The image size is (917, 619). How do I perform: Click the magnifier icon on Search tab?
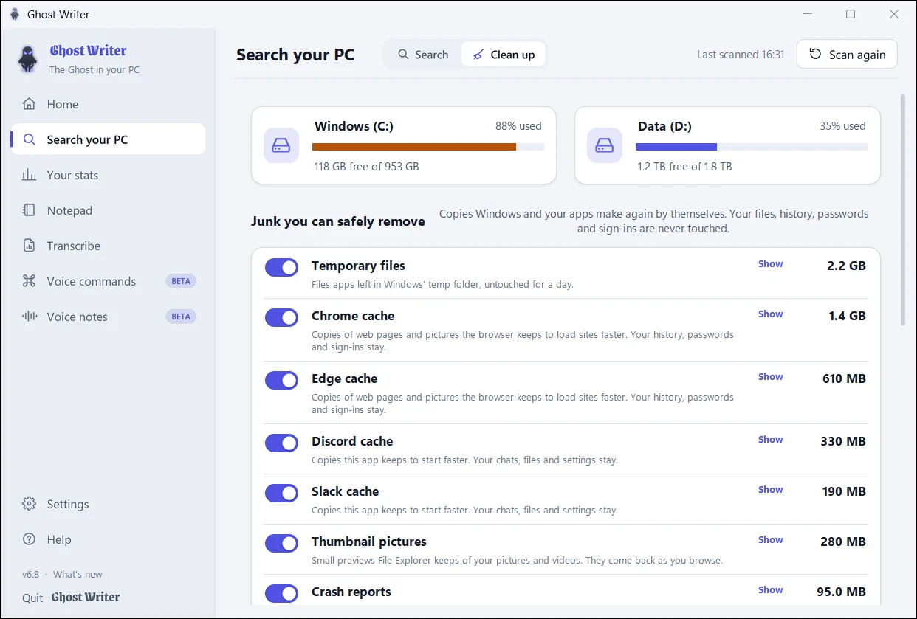pos(403,55)
